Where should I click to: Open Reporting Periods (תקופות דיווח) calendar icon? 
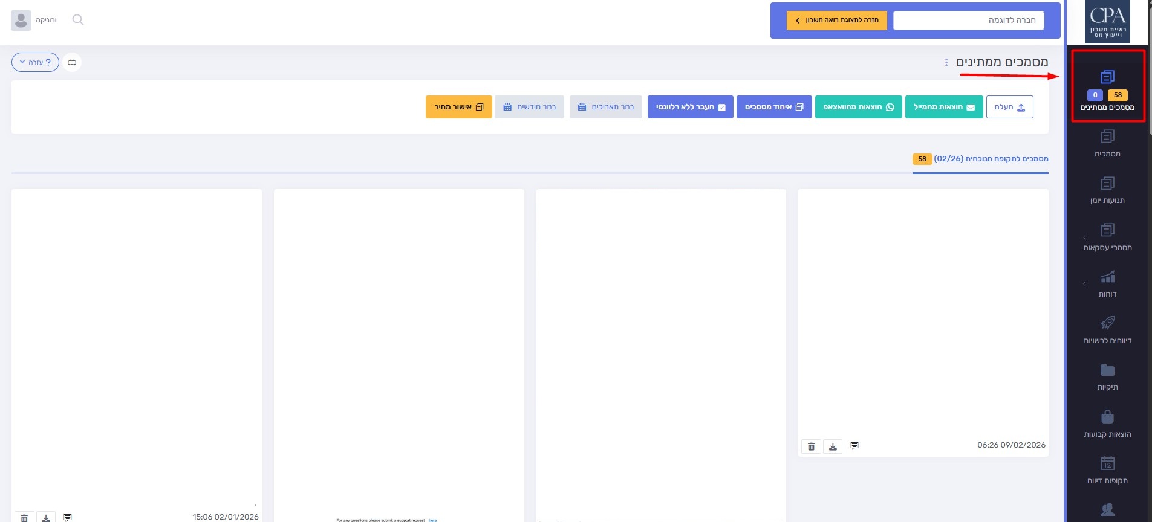[x=1107, y=463]
